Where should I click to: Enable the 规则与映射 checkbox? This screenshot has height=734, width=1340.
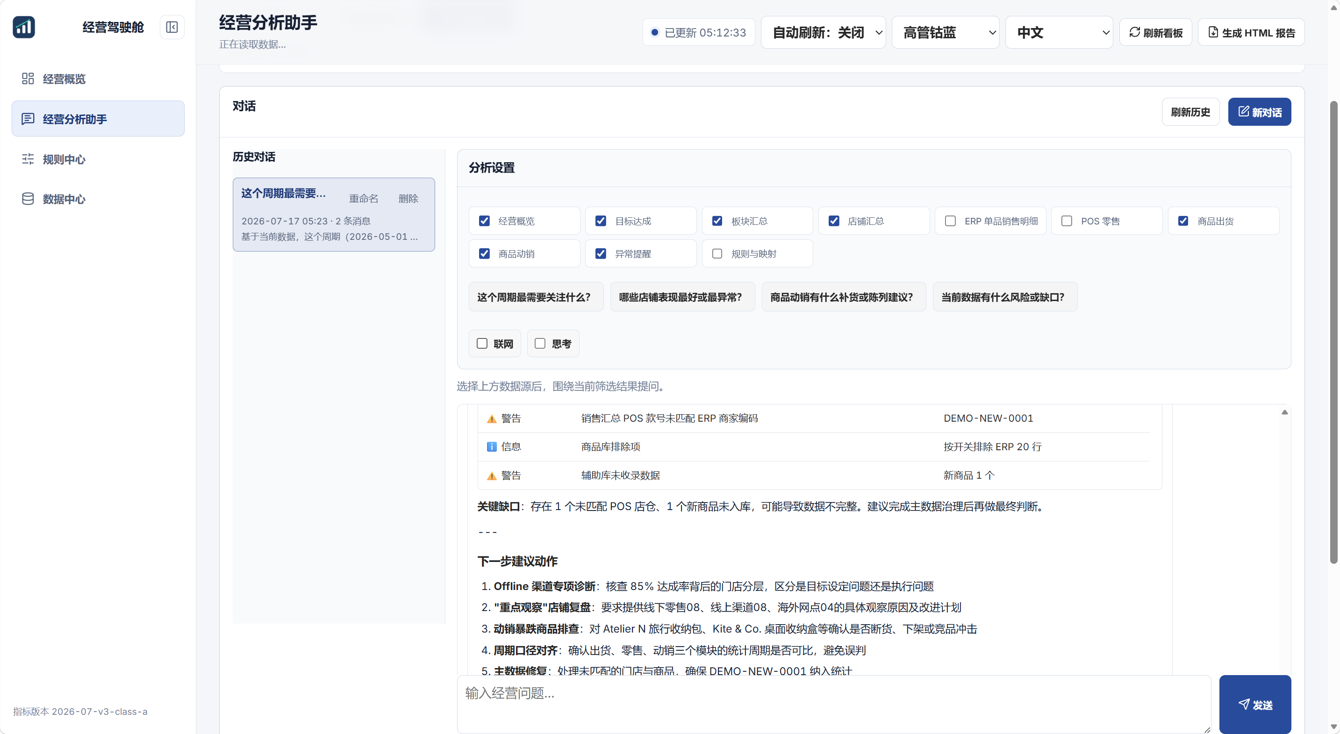717,253
